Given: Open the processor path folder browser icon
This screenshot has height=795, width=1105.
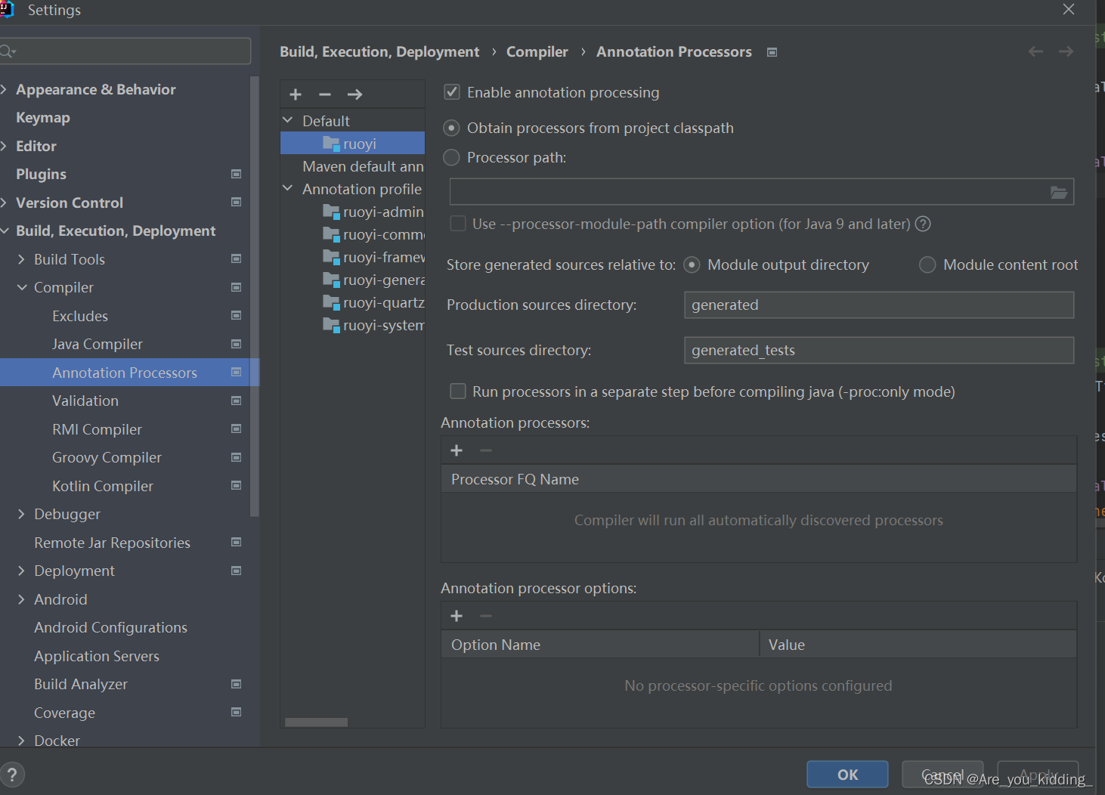Looking at the screenshot, I should pyautogui.click(x=1058, y=191).
